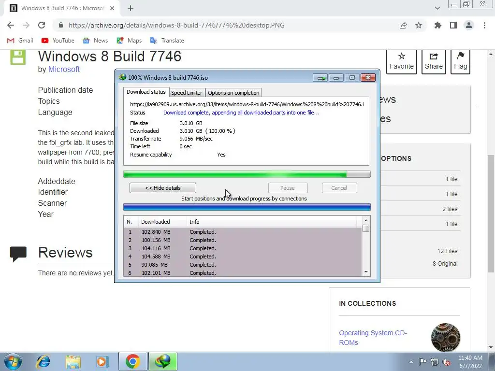The image size is (495, 371).
Task: Click the muted volume tray icon
Action: pos(446,362)
